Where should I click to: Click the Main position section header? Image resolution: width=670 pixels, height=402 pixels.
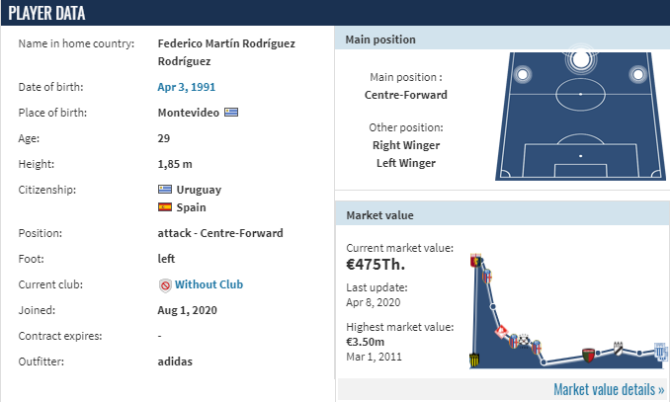(x=502, y=40)
